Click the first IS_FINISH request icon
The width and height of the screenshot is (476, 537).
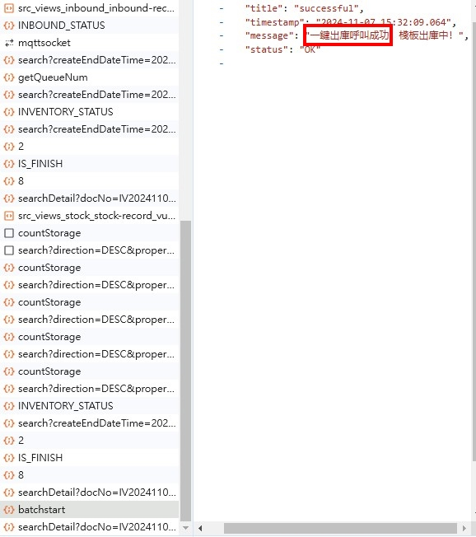[x=9, y=164]
